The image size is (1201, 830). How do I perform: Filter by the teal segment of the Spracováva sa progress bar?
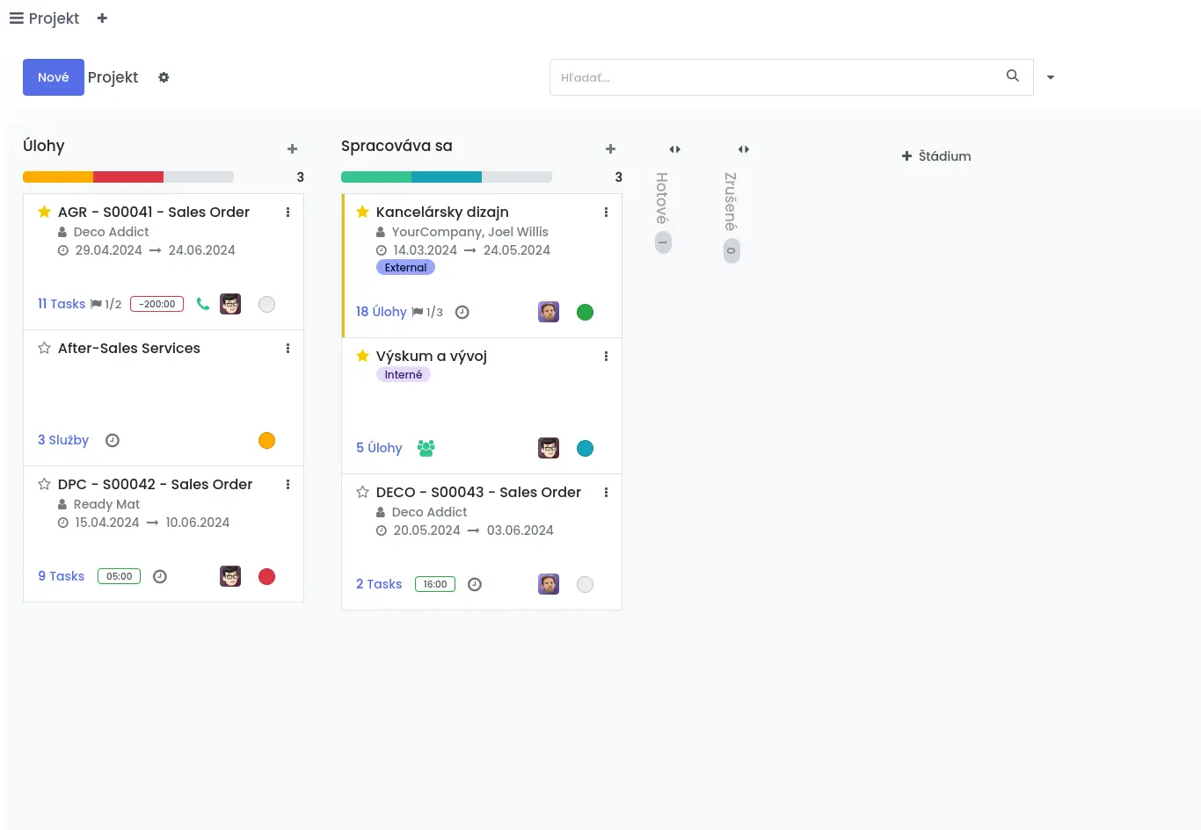coord(447,177)
